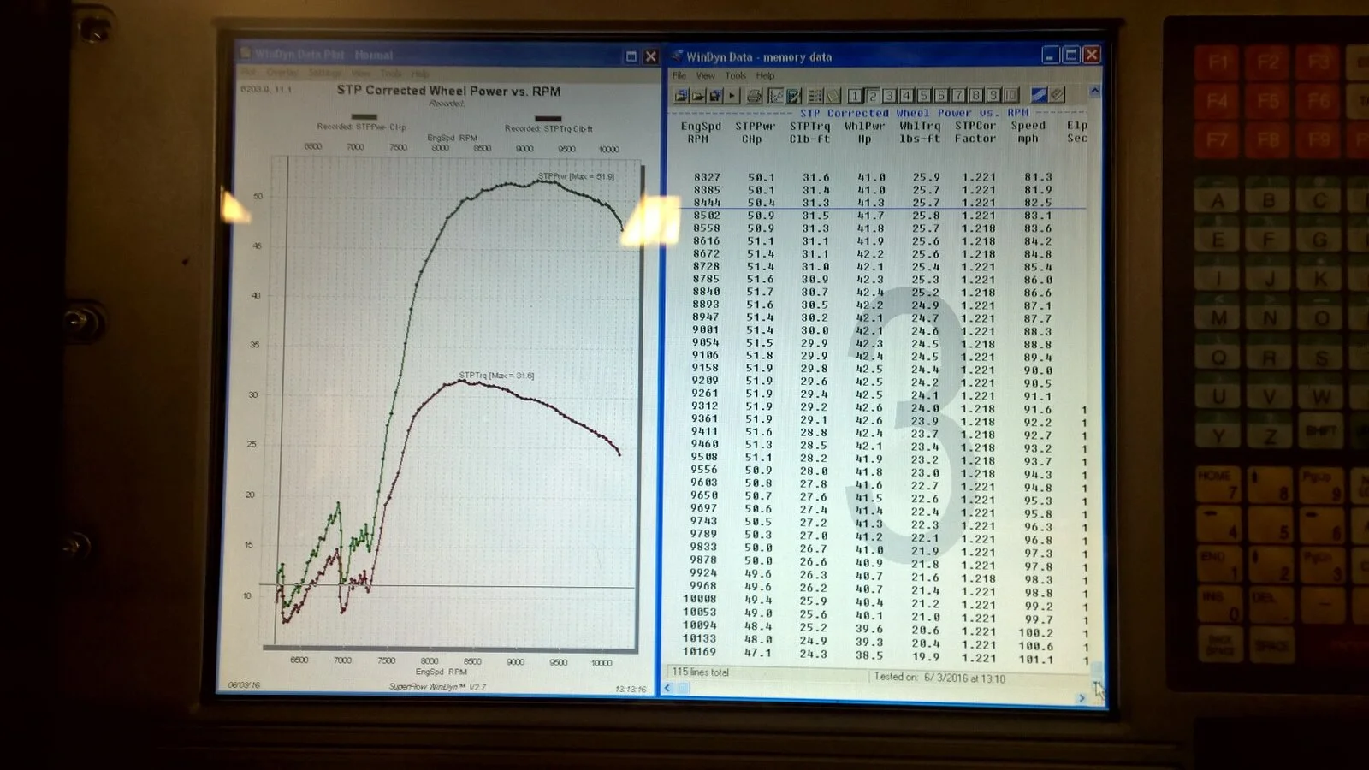Image resolution: width=1369 pixels, height=770 pixels.
Task: Click the blue striped toolbar icon
Action: (1039, 95)
